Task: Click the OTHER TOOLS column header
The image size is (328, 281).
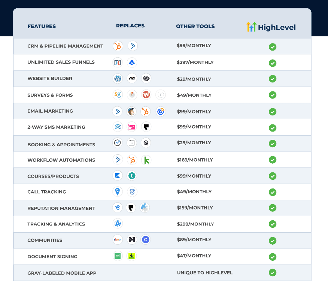Action: point(195,27)
